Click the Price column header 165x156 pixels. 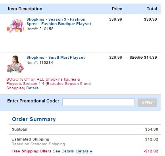pyautogui.click(x=117, y=9)
